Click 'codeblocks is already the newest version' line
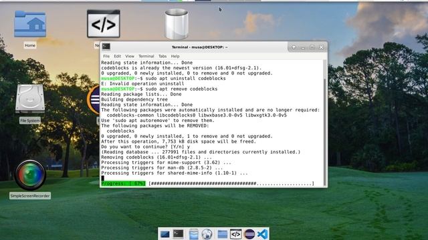428x240 pixels. pyautogui.click(x=181, y=68)
